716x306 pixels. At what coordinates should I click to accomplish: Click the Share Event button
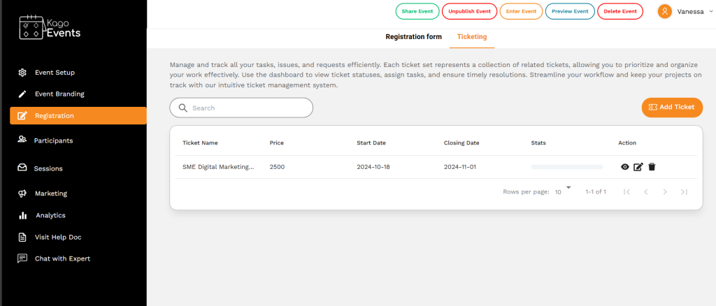(417, 11)
